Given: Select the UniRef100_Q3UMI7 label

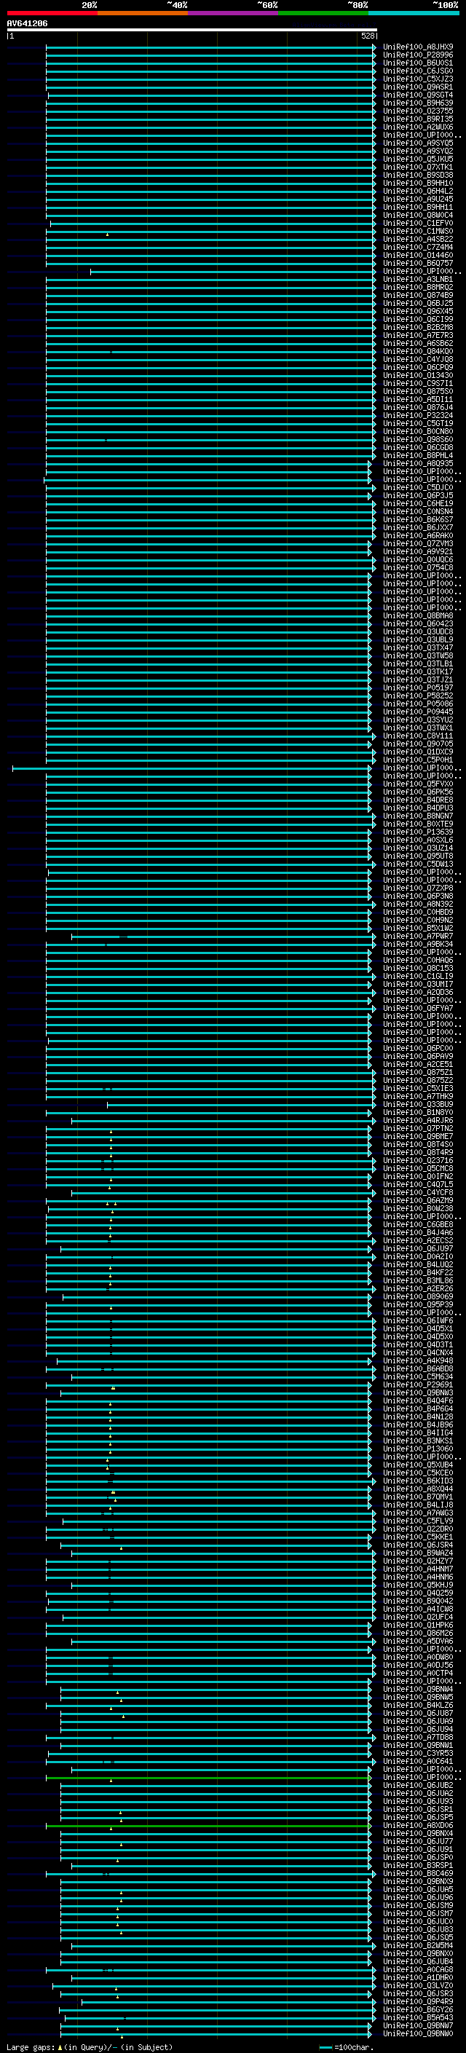Looking at the screenshot, I should 418,985.
